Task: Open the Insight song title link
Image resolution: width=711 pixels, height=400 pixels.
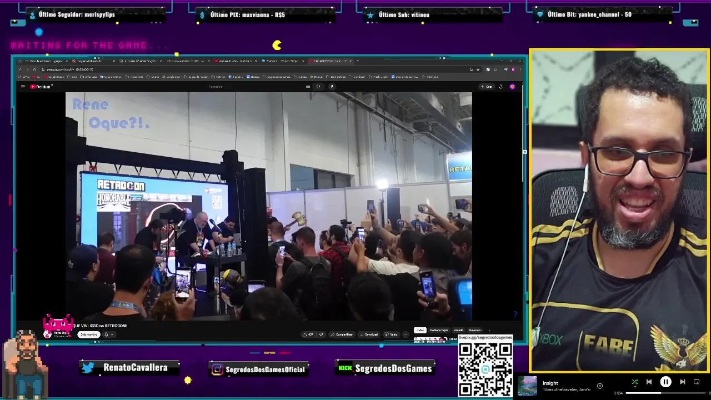Action: tap(550, 383)
